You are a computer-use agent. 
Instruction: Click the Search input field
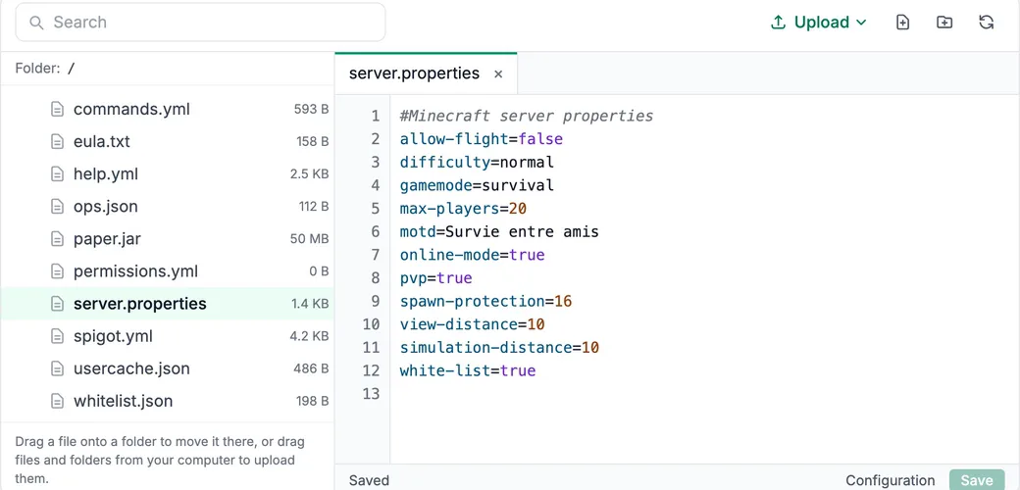pos(200,23)
